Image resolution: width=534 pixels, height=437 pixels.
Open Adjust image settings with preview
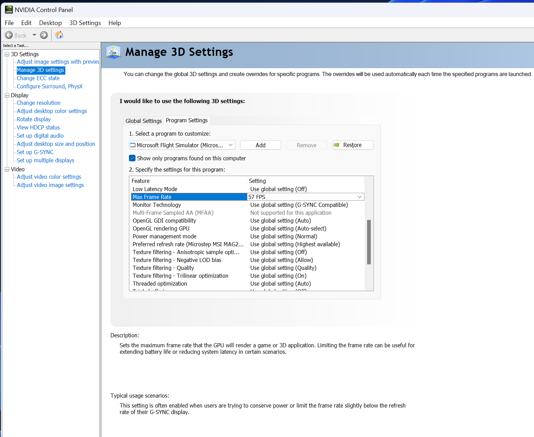coord(58,62)
